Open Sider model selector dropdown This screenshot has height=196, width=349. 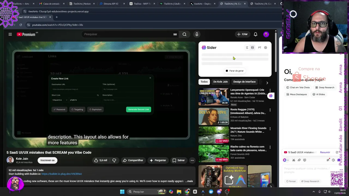286,160
